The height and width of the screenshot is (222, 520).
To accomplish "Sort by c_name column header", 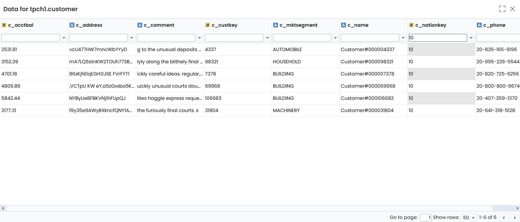I will [358, 25].
